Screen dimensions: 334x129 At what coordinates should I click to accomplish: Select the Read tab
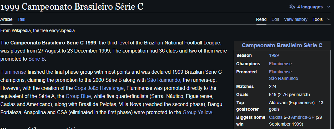coord(261,19)
